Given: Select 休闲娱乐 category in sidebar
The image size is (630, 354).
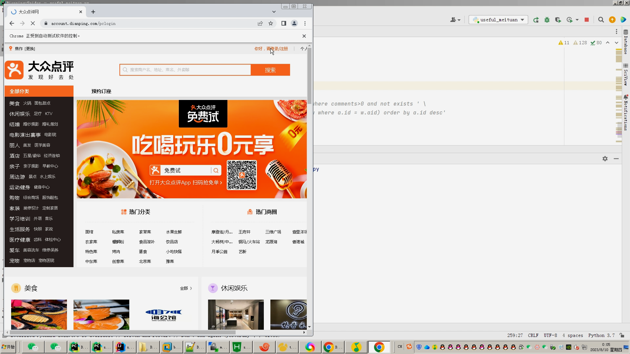Looking at the screenshot, I should pos(20,114).
